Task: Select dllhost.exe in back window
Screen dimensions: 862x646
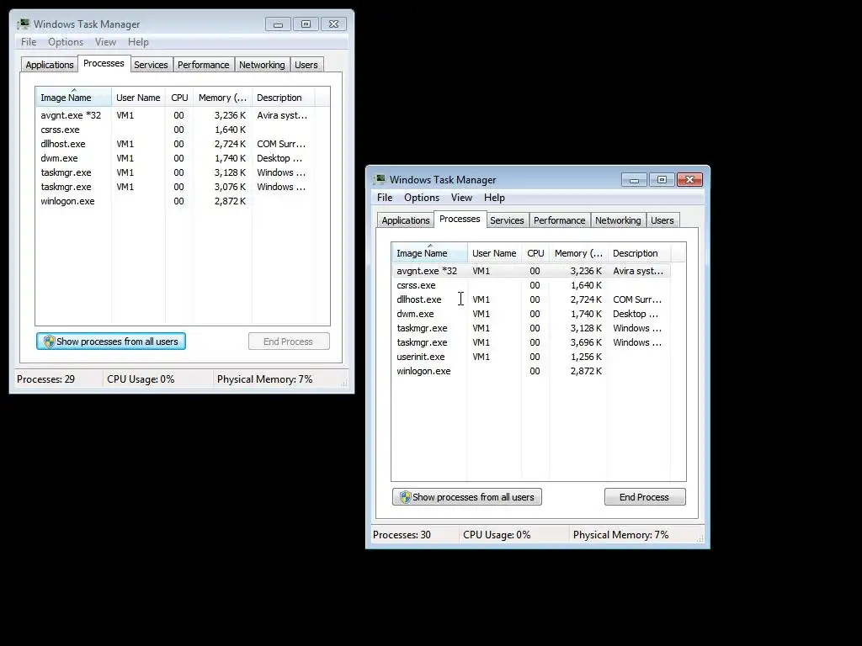Action: pos(175,144)
